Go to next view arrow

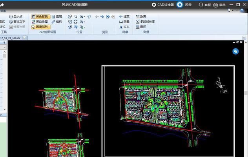pos(102,16)
